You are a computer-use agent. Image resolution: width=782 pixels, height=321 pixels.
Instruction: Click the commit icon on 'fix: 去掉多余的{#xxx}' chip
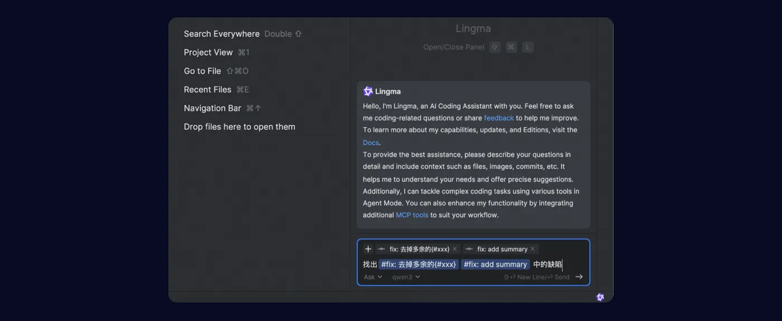pyautogui.click(x=382, y=249)
